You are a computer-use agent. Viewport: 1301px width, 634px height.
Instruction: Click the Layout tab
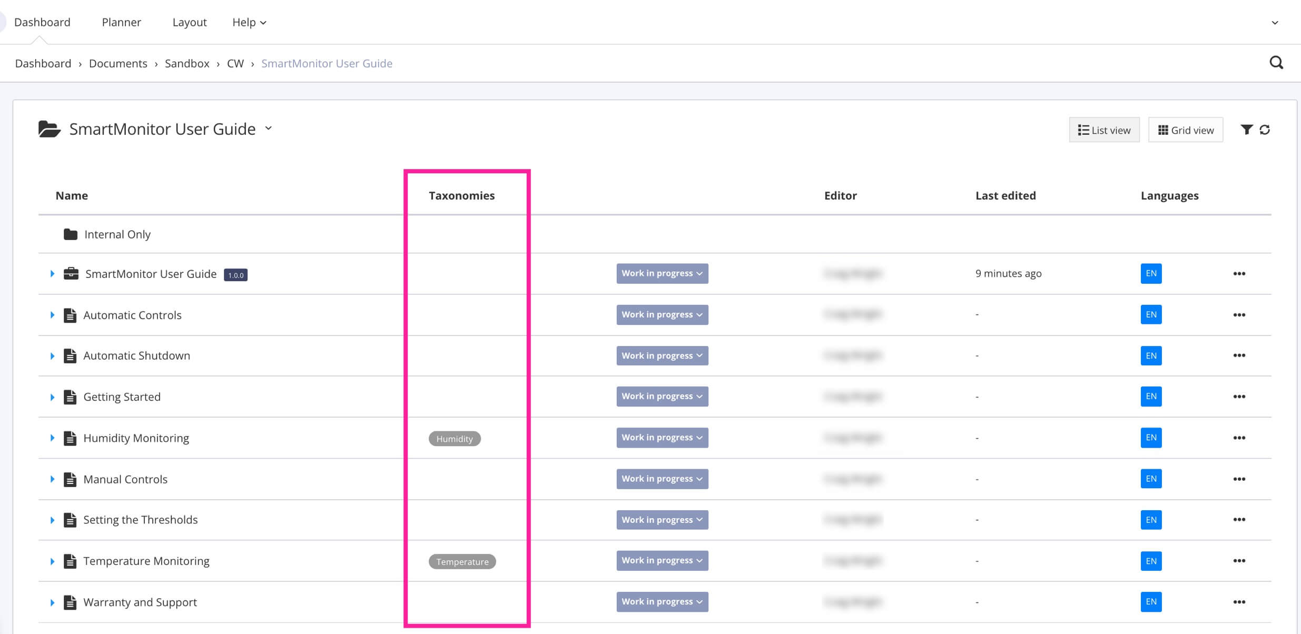[189, 22]
